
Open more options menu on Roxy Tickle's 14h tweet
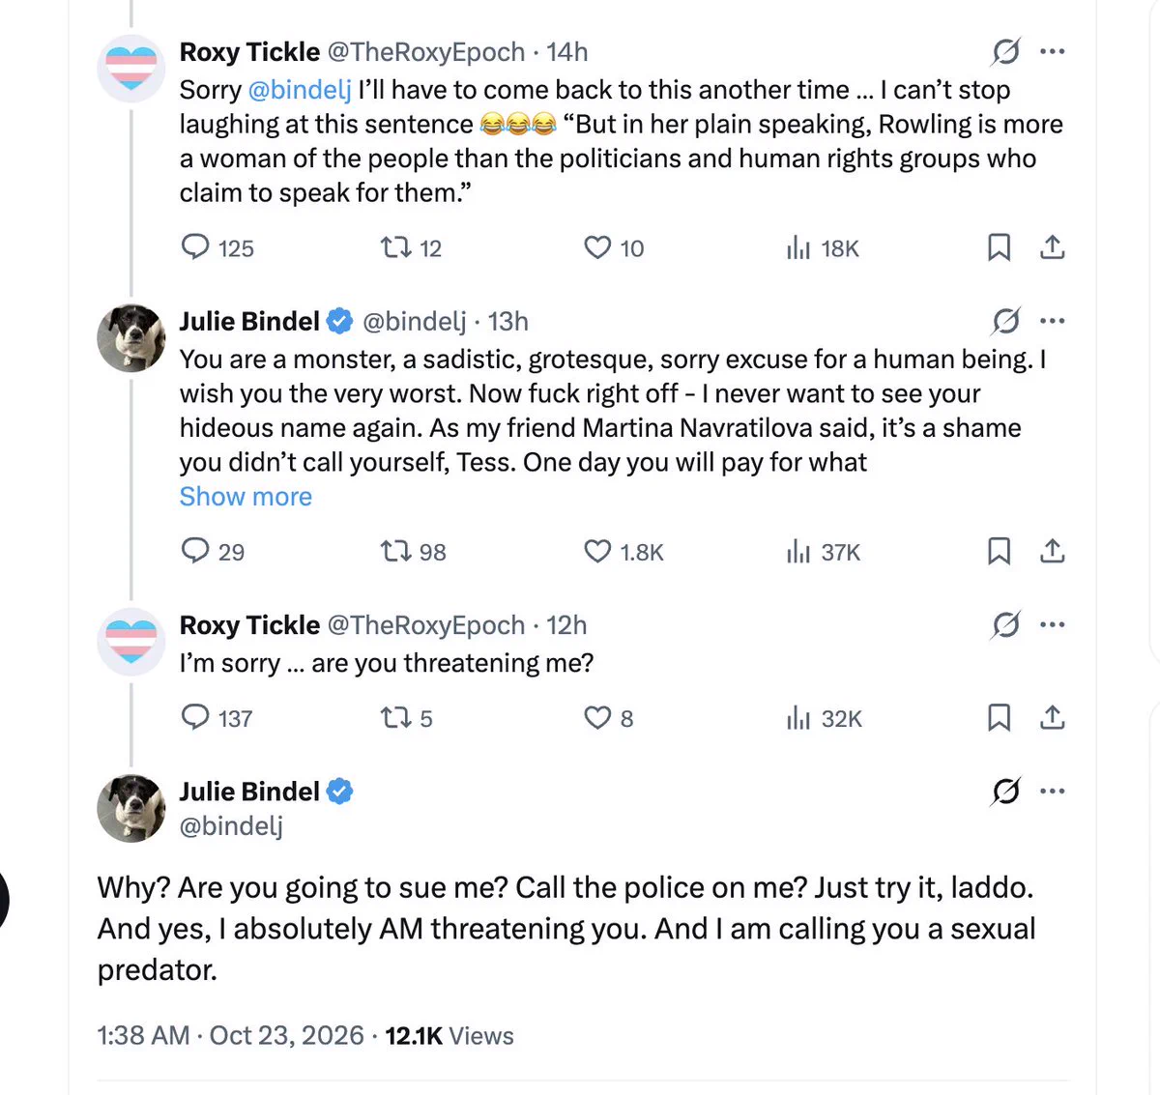click(x=1053, y=51)
